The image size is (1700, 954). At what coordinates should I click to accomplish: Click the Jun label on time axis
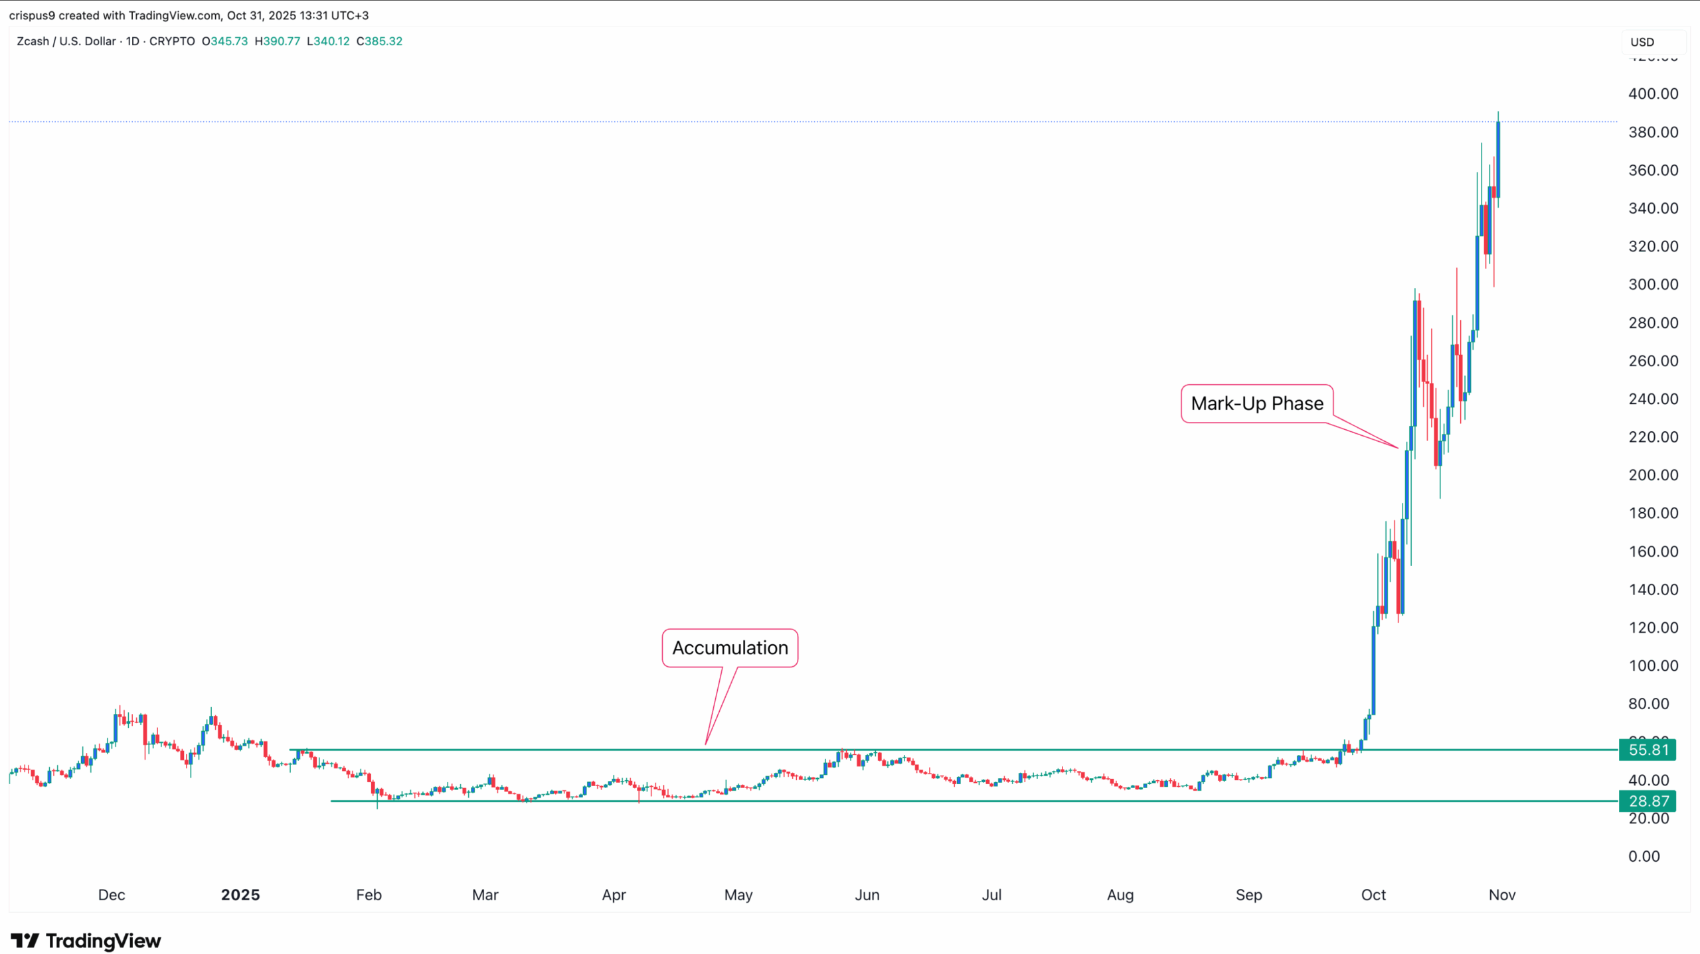[x=867, y=895]
